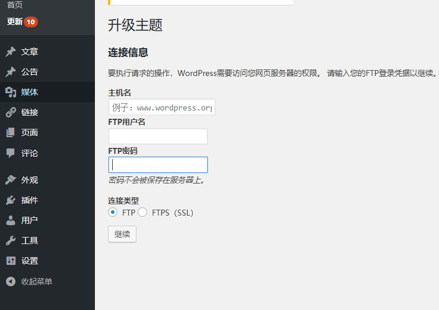Screen dimensions: 439x310
Task: Click the 主机名 label
Action: pos(120,93)
